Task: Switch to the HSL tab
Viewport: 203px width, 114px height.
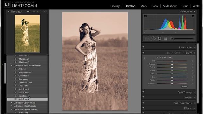Action: point(167,53)
